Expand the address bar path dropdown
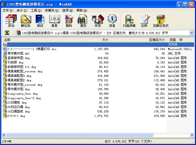Screen dimensions: 196x145 click(191, 33)
